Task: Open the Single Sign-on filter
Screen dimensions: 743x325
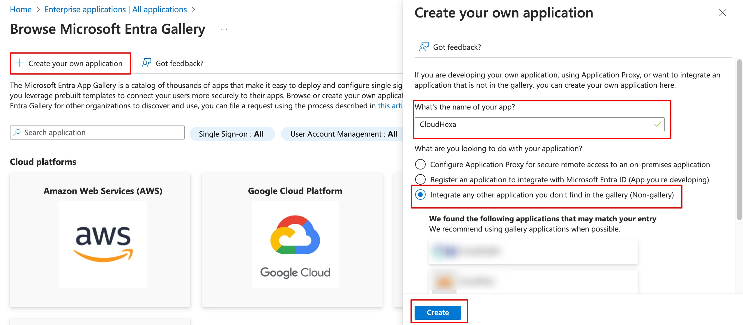Action: [231, 134]
